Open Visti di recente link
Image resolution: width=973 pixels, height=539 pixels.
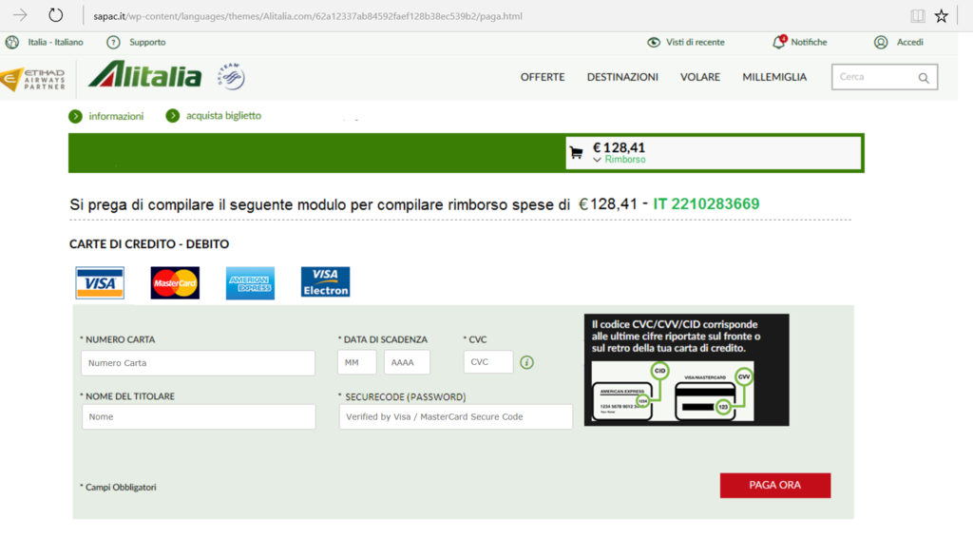point(695,42)
